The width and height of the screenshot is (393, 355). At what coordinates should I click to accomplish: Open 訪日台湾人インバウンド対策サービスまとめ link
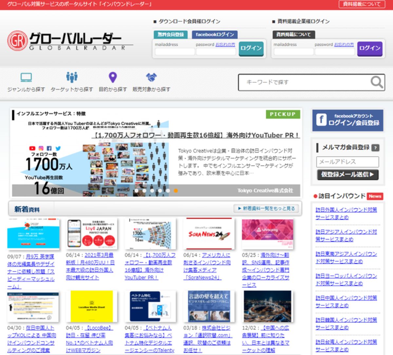pyautogui.click(x=346, y=346)
